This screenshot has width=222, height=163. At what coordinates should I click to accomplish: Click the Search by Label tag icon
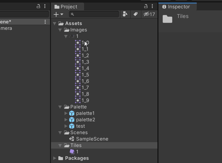(x=136, y=14)
